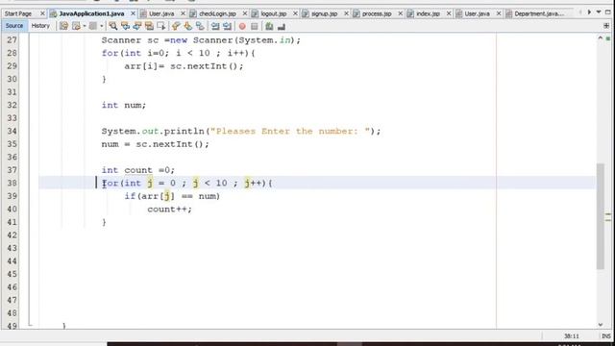Click the Shift Line Right icon
The width and height of the screenshot is (615, 346).
pyautogui.click(x=227, y=26)
